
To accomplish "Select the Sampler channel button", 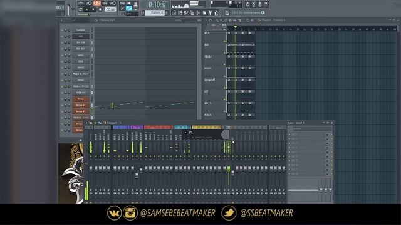I will click(x=81, y=30).
